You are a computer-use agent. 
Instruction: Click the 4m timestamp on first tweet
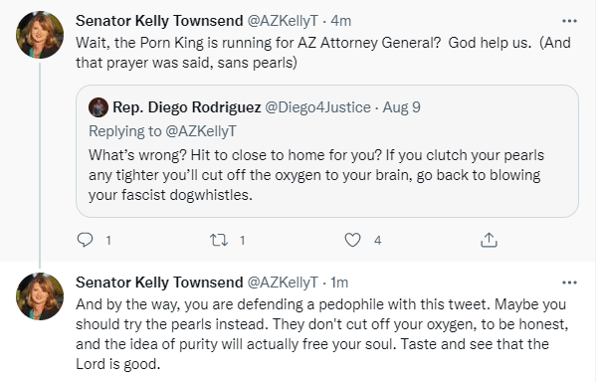(x=341, y=21)
